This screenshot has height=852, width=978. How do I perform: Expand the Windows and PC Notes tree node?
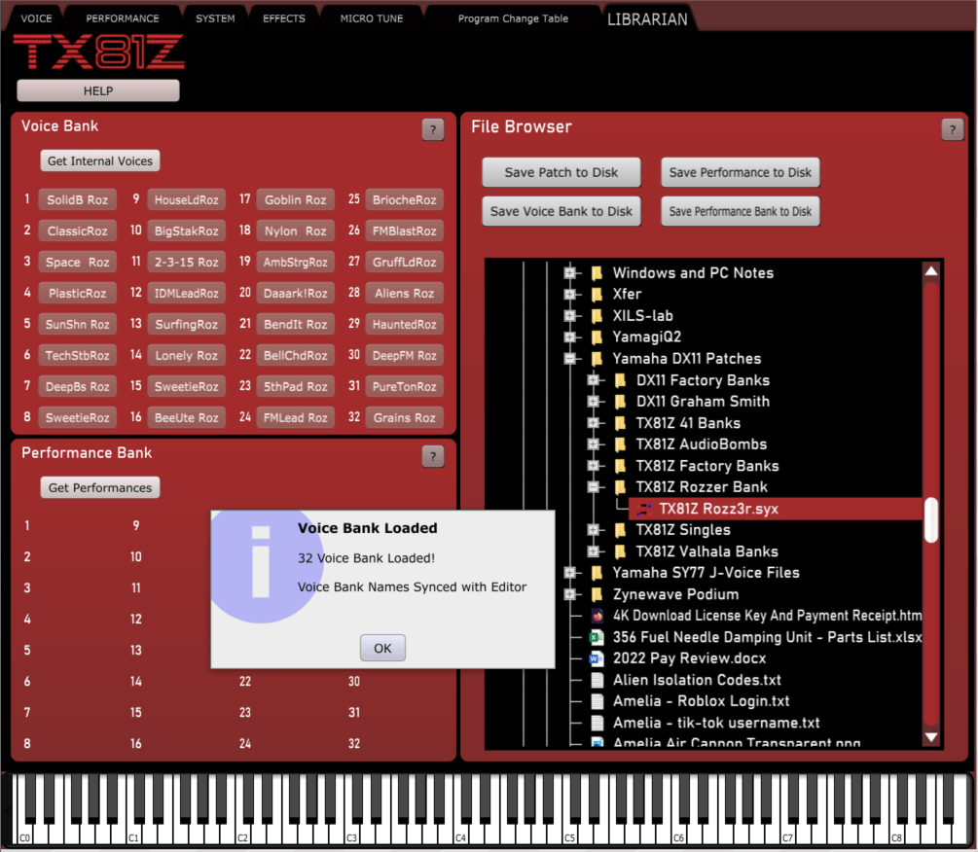point(569,273)
